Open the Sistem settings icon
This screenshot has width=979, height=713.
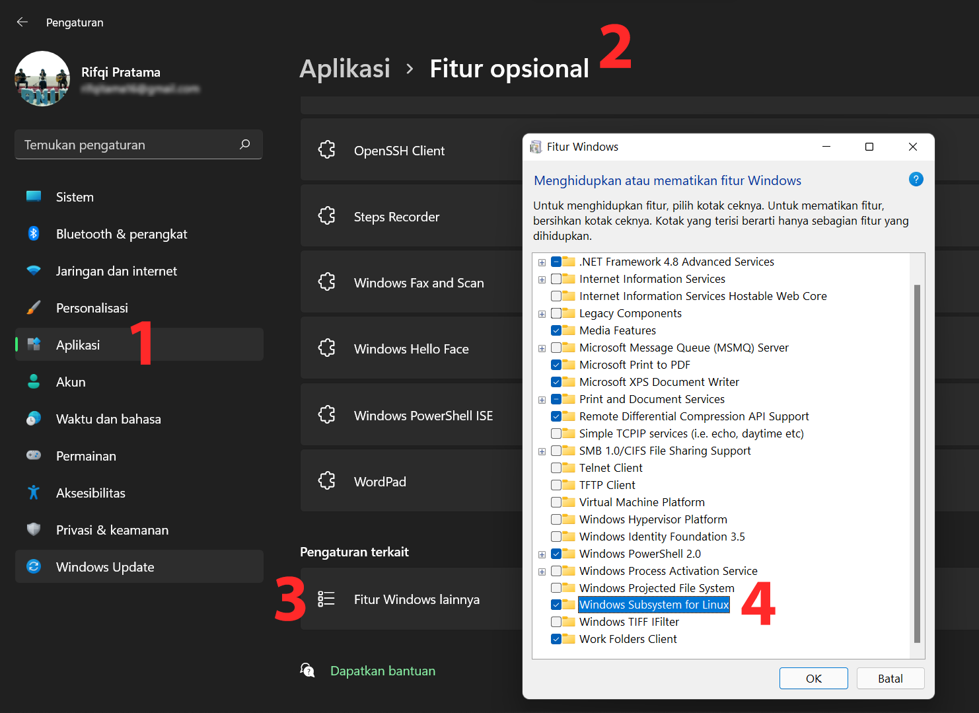[34, 196]
